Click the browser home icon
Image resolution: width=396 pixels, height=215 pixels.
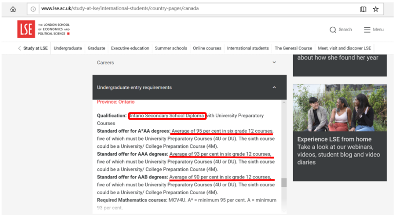13,9
